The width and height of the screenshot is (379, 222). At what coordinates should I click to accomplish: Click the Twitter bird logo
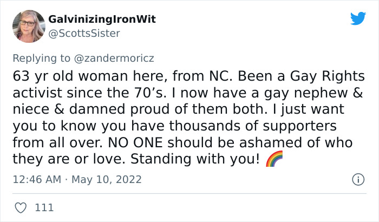point(358,19)
